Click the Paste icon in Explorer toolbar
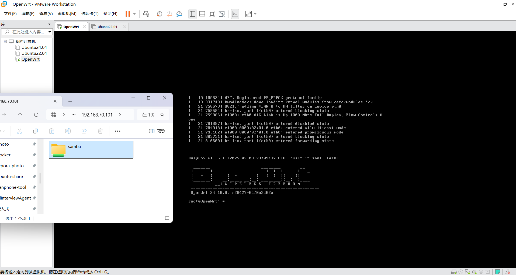This screenshot has height=275, width=516. click(52, 131)
